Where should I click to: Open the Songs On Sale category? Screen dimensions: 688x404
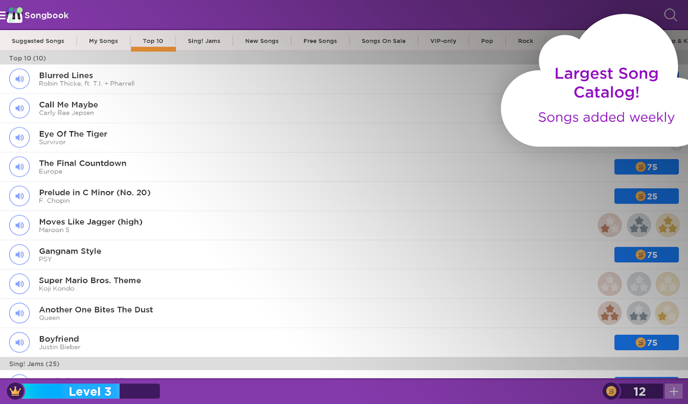pyautogui.click(x=383, y=41)
